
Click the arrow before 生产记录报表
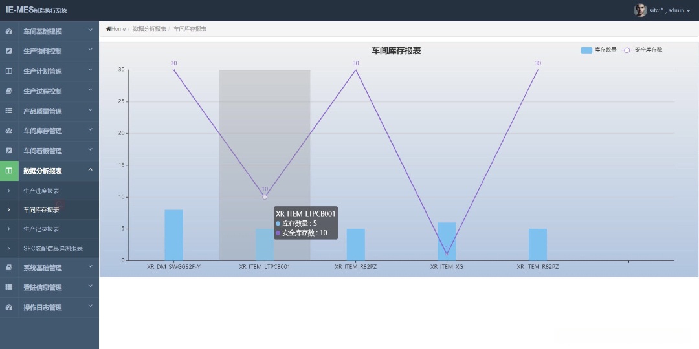[x=9, y=229]
